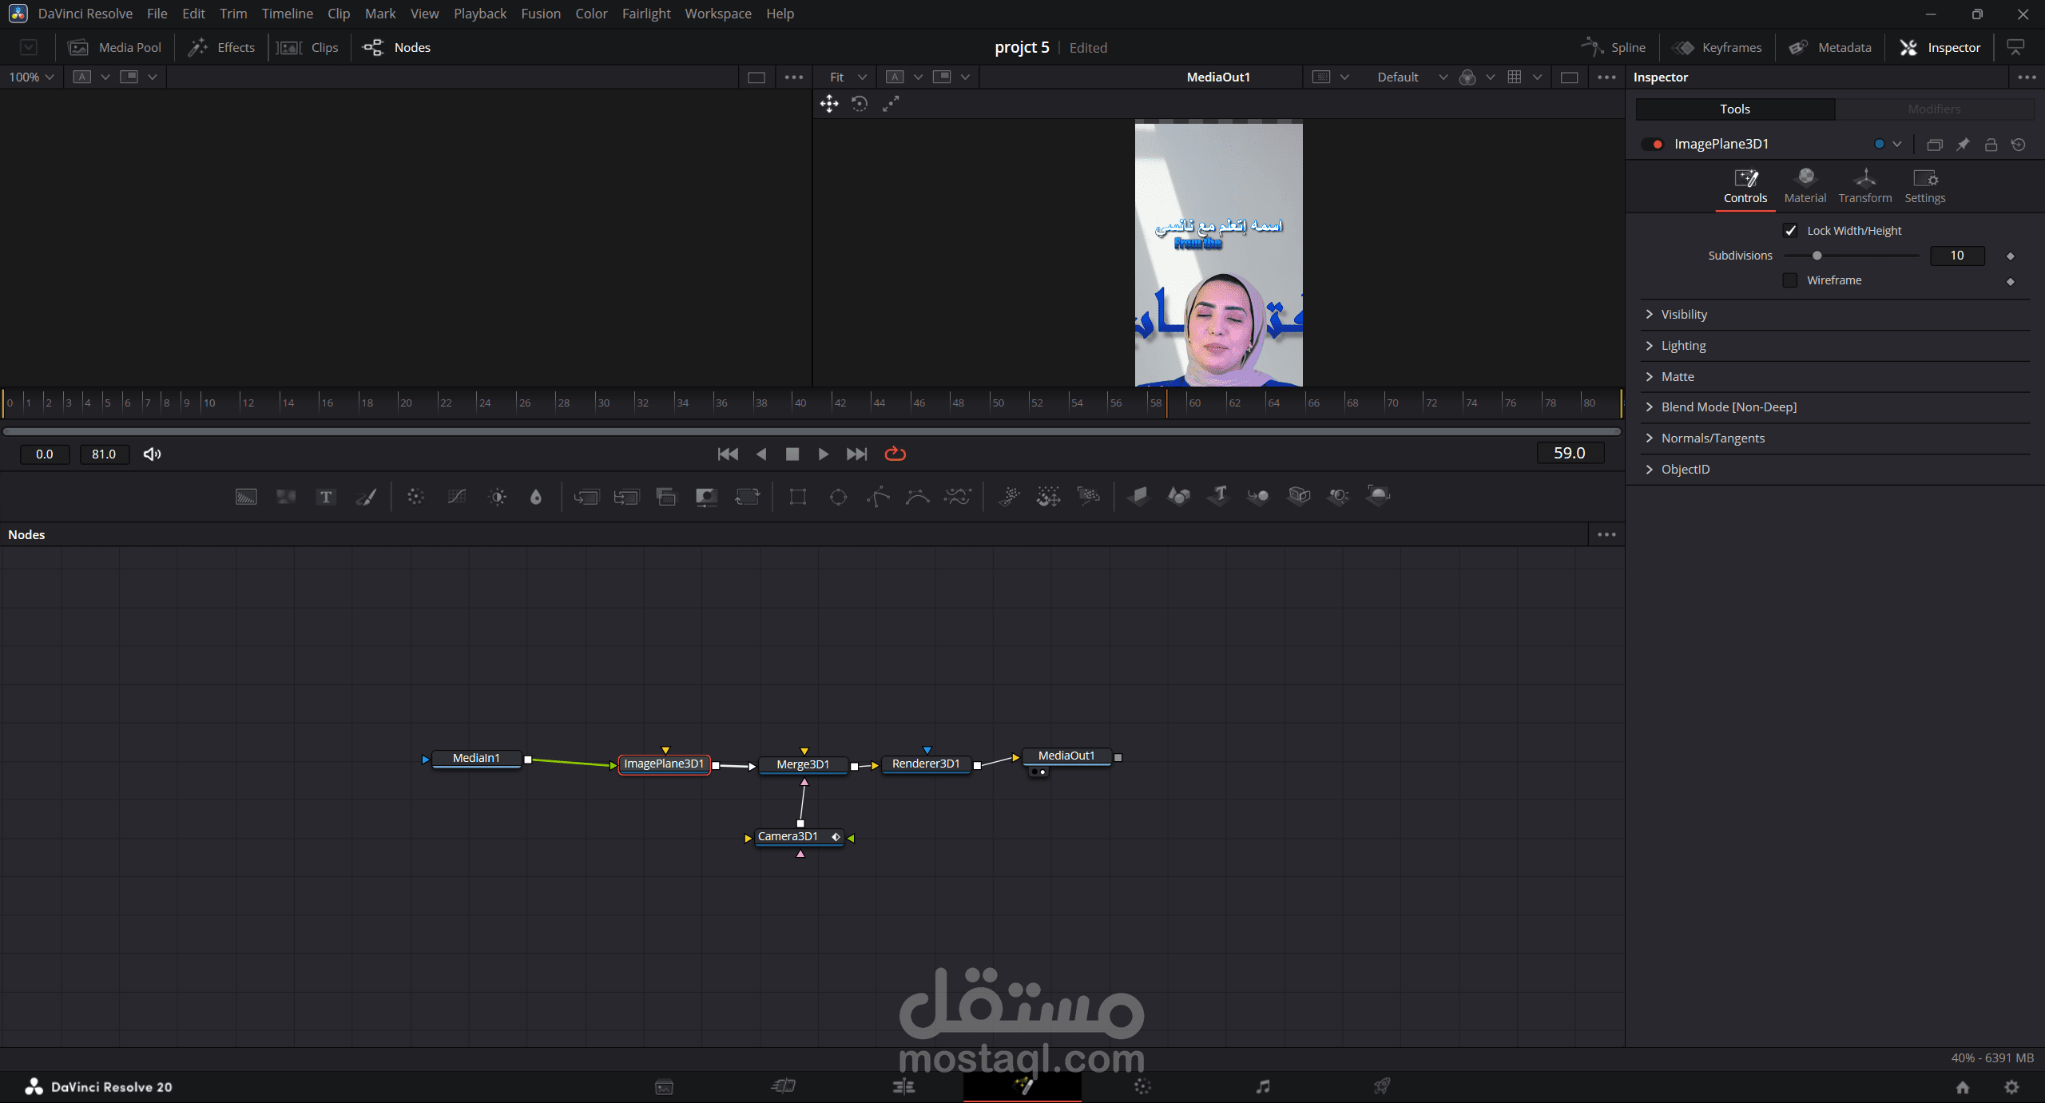Add a BSpline mask tool

[918, 497]
